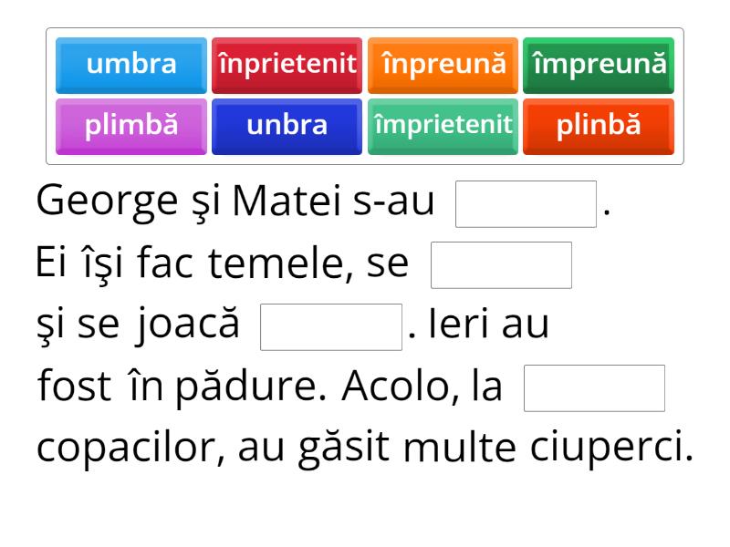730x547 pixels.
Task: Choose the orange "înpreună" tile
Action: [443, 65]
